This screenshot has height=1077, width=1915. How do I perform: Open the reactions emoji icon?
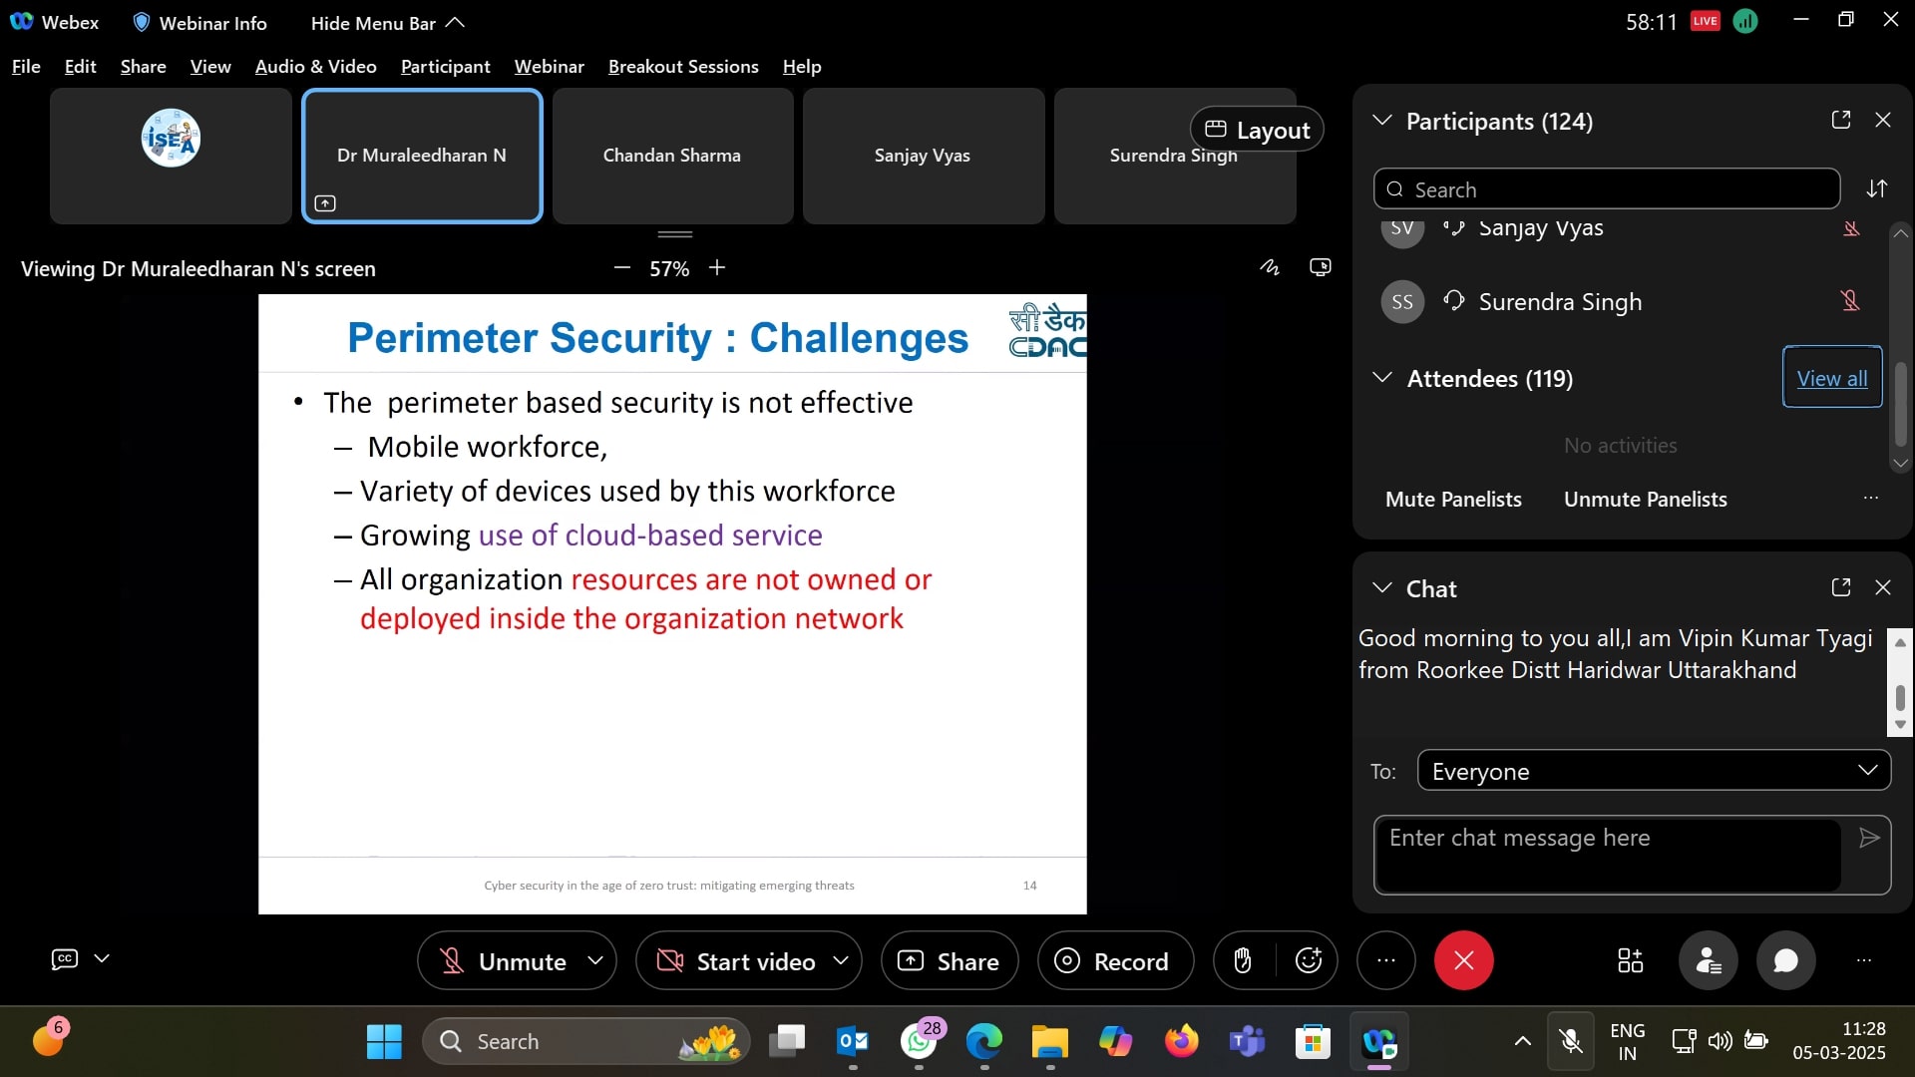click(1309, 960)
